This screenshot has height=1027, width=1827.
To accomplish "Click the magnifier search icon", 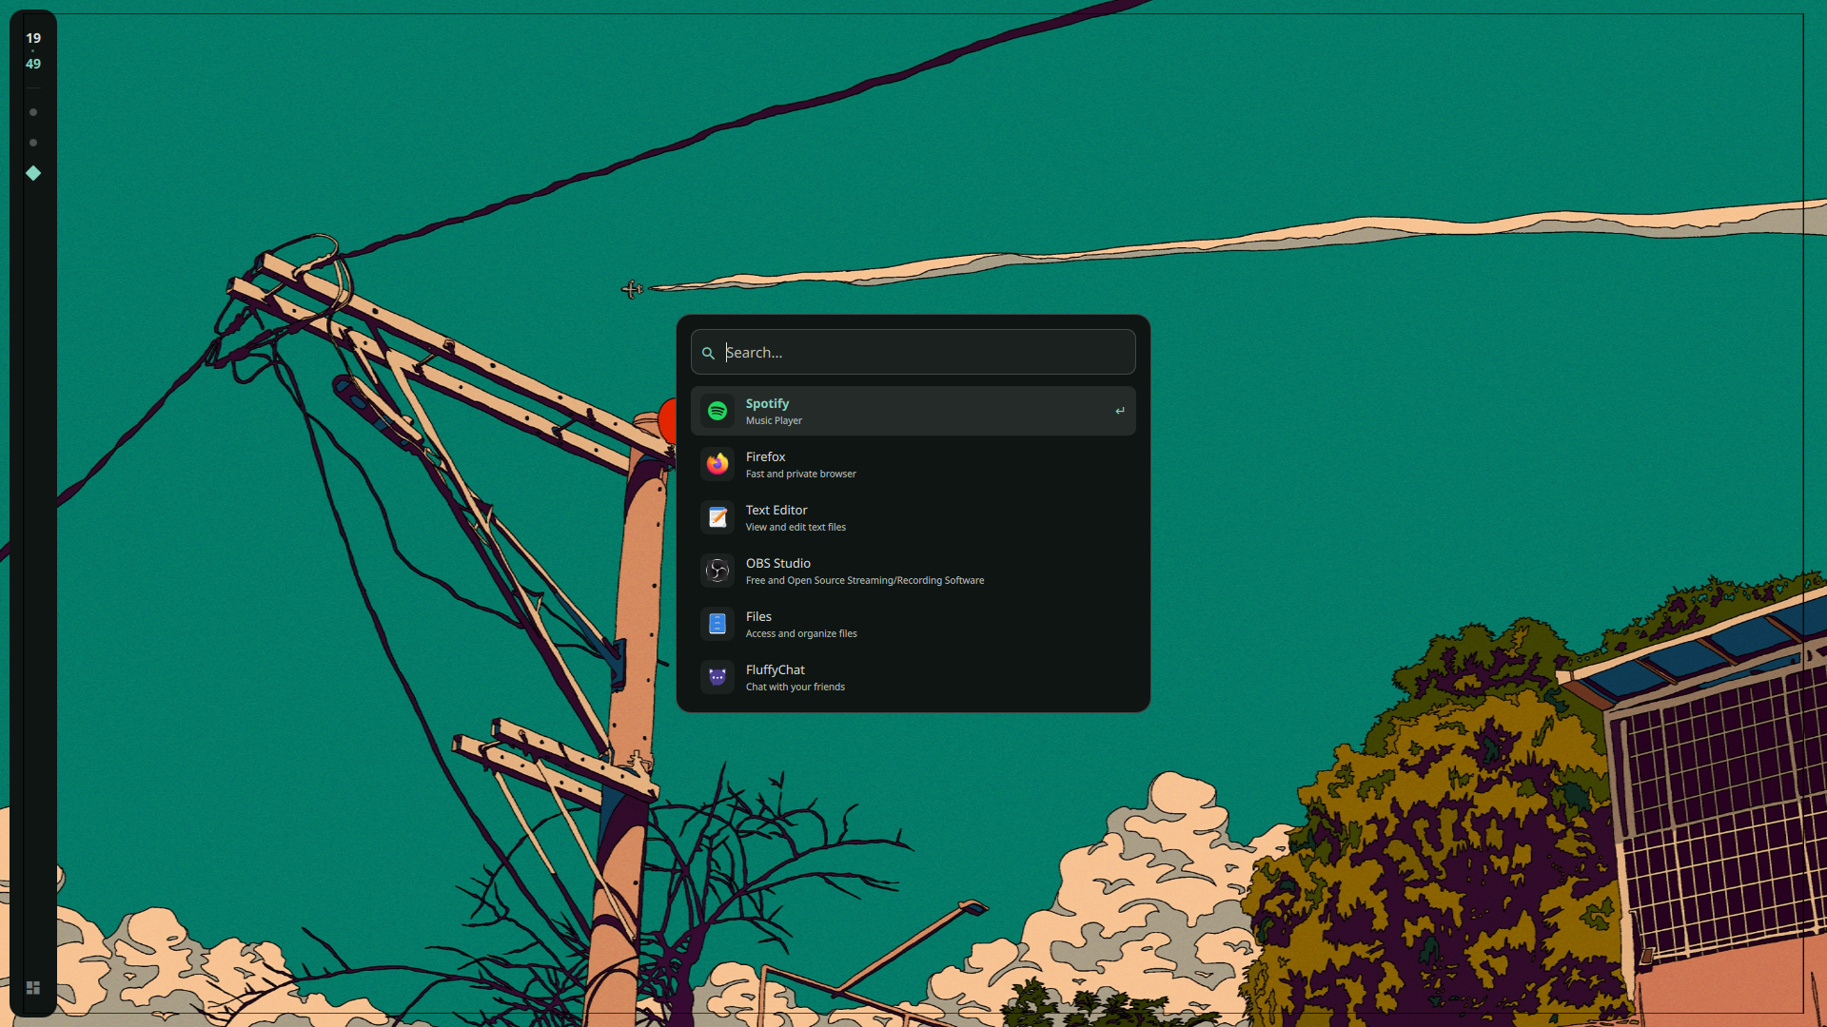I will click(x=708, y=353).
